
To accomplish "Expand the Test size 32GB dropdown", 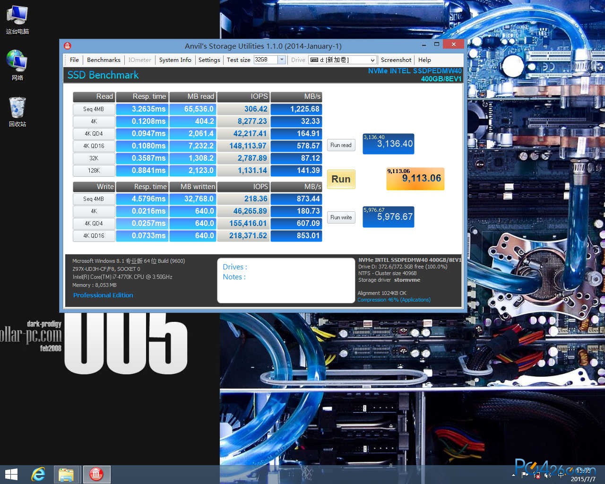I will 282,60.
